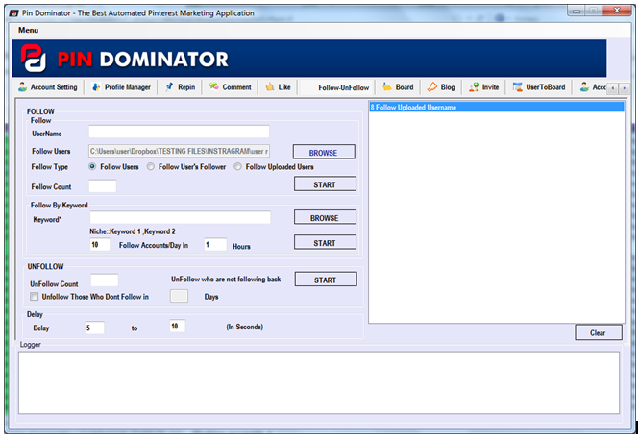Image resolution: width=639 pixels, height=438 pixels.
Task: Click the UnFollow Count field
Action: 105,280
